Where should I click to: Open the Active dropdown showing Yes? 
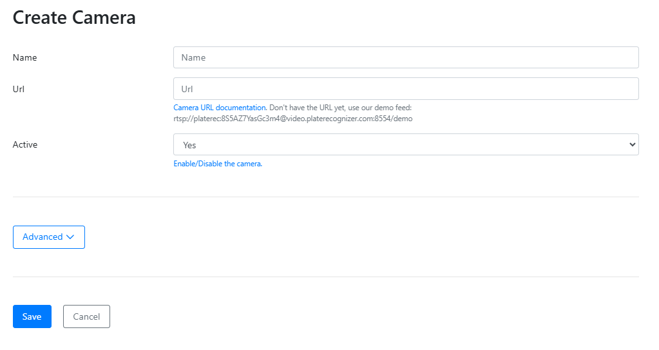click(x=406, y=144)
